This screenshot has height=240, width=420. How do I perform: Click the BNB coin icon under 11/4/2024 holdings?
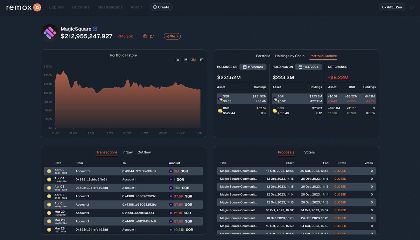point(275,111)
